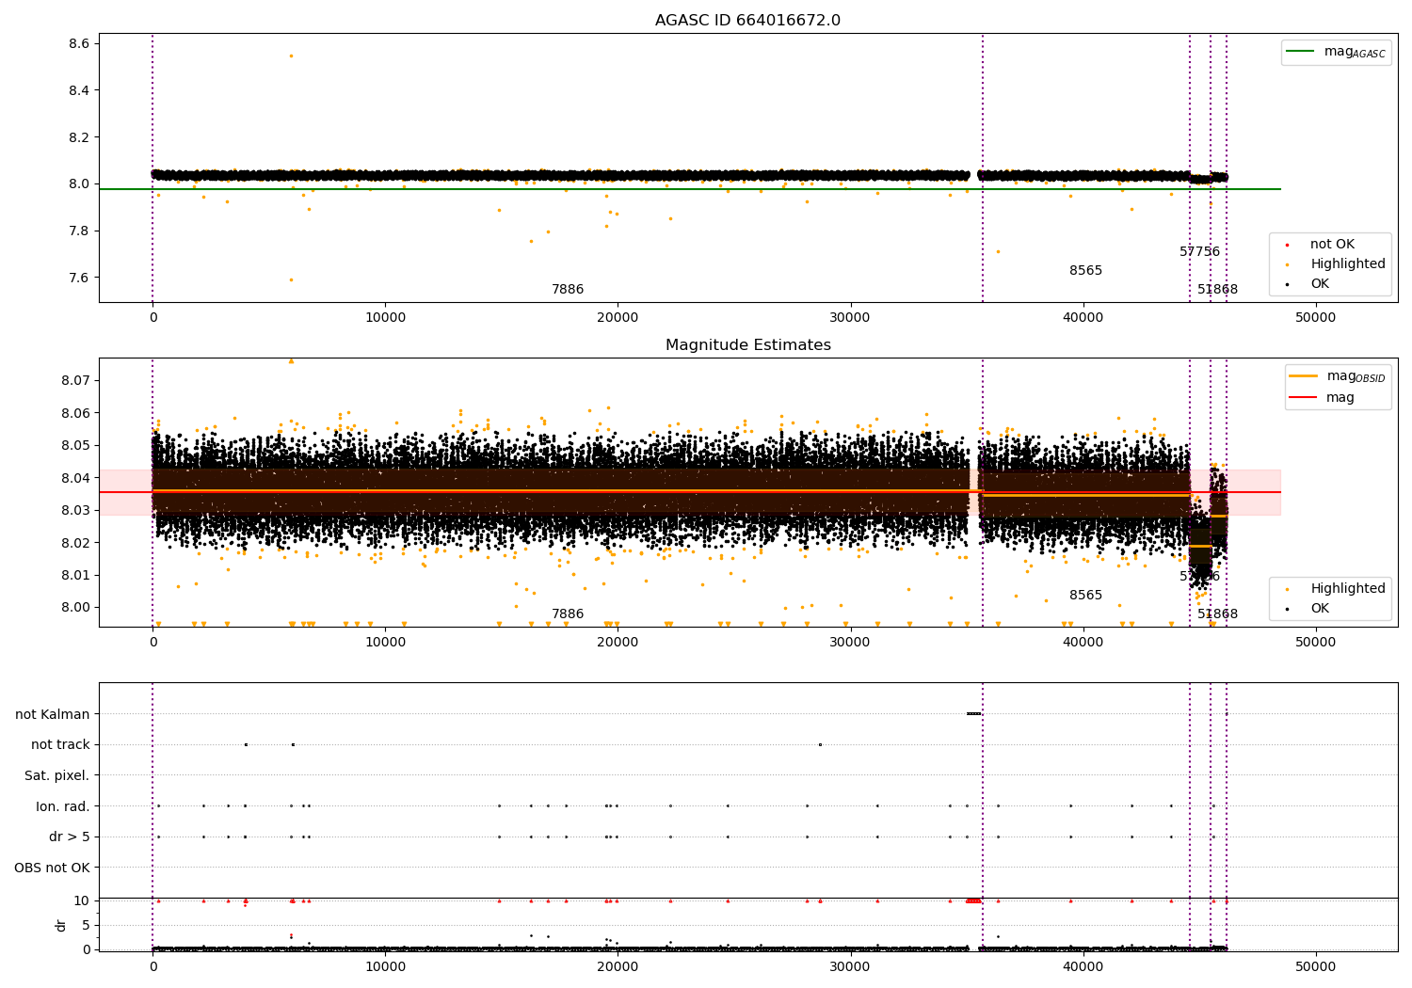Click the 'Sat. pixel.' row label
The image size is (1412, 988).
coord(57,775)
